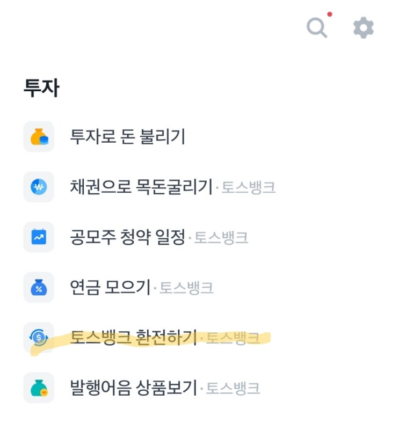
Task: Tap the blue won pulse circle icon
Action: 39,187
